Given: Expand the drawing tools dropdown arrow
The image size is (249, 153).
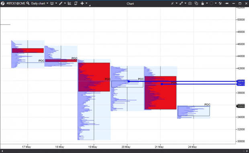Looking at the screenshot, I should tap(65, 3).
